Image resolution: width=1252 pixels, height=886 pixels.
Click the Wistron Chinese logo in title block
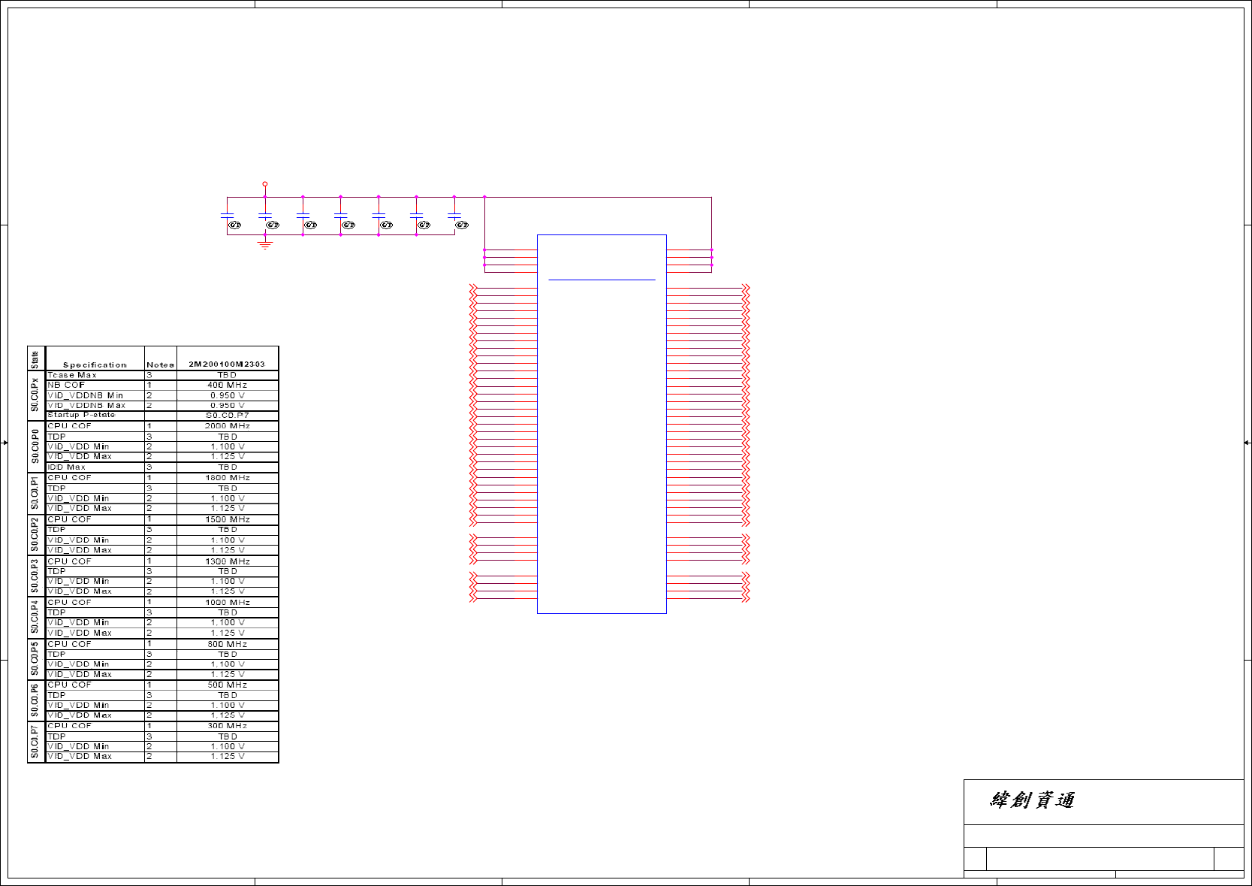pyautogui.click(x=1032, y=800)
